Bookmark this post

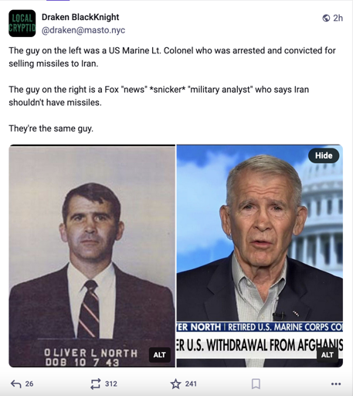click(256, 384)
